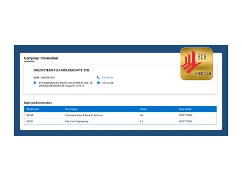This screenshot has width=242, height=181.
Task: Open phone number link 67767611
Action: pos(108,78)
